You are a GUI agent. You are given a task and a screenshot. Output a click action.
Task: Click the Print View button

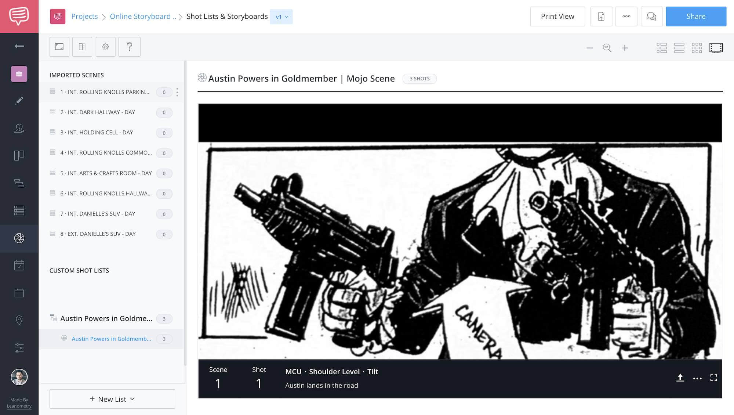[x=557, y=16]
